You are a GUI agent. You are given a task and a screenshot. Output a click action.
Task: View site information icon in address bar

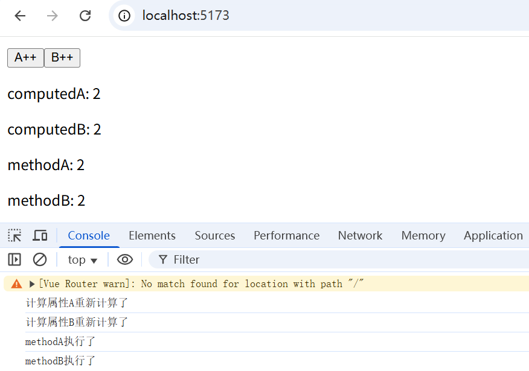pos(124,16)
